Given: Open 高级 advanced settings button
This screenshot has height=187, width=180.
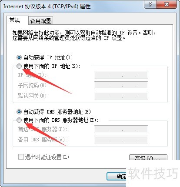Looking at the screenshot, I should pyautogui.click(x=148, y=157).
